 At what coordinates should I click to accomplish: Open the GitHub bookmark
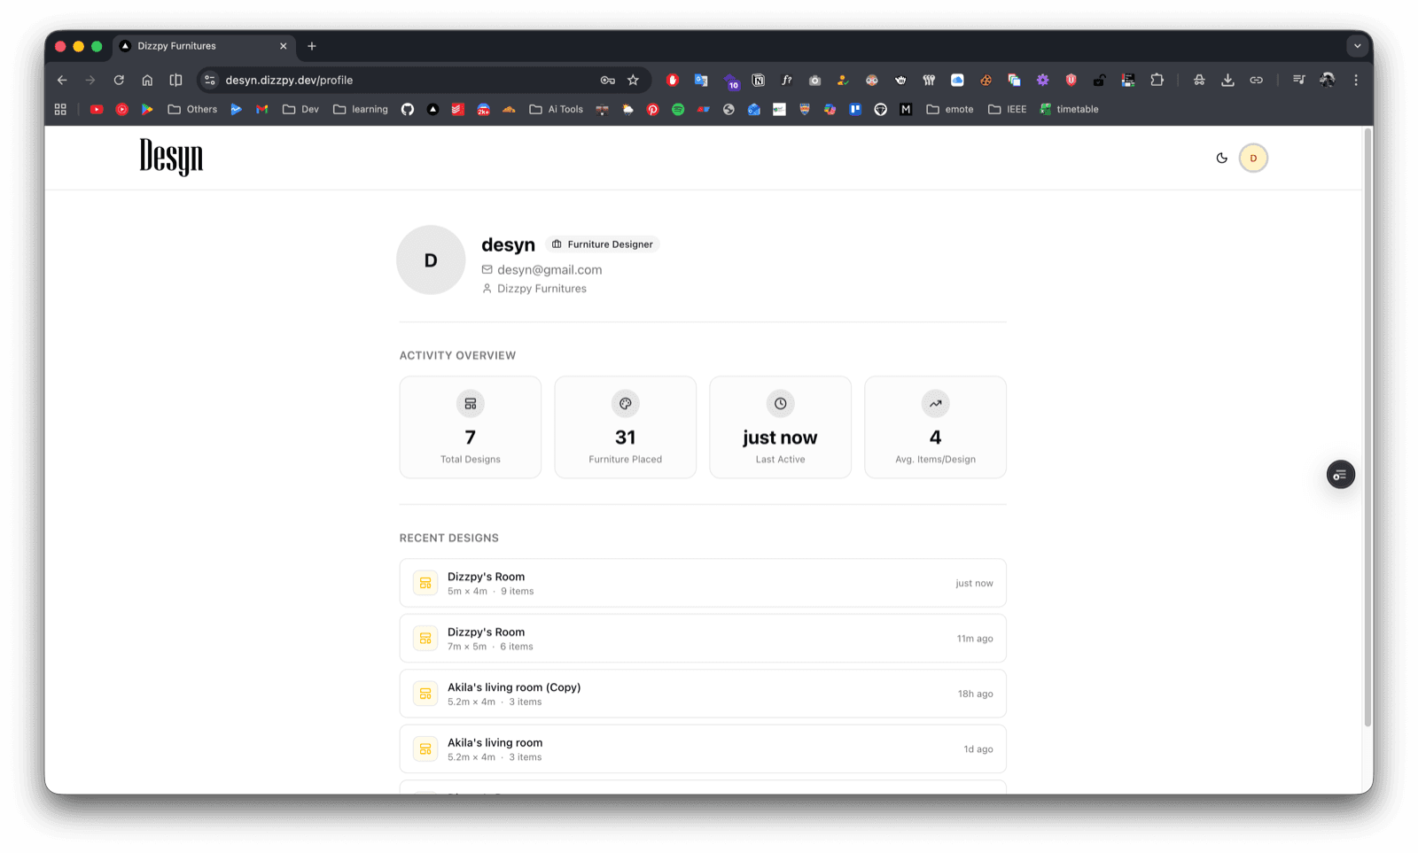tap(408, 109)
